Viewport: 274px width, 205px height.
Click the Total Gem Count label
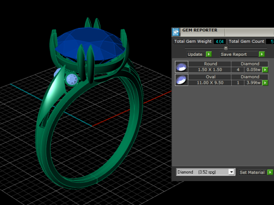click(246, 42)
